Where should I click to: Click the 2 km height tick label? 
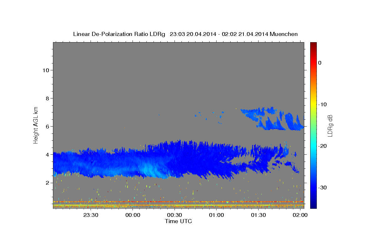click(x=47, y=183)
